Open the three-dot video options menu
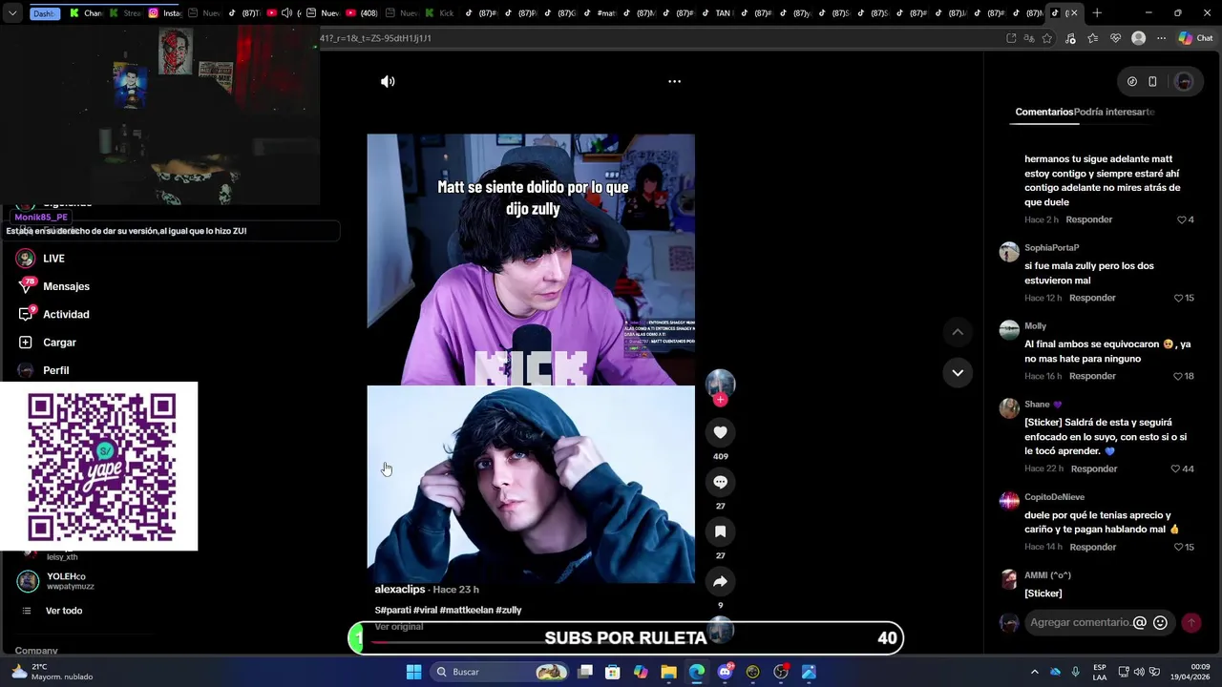Screen dimensions: 1222x687 674,82
